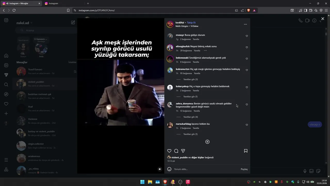330x186 pixels.
Task: Expand the 4 replies under zehra_donumcu's comment
Action: [x=191, y=117]
